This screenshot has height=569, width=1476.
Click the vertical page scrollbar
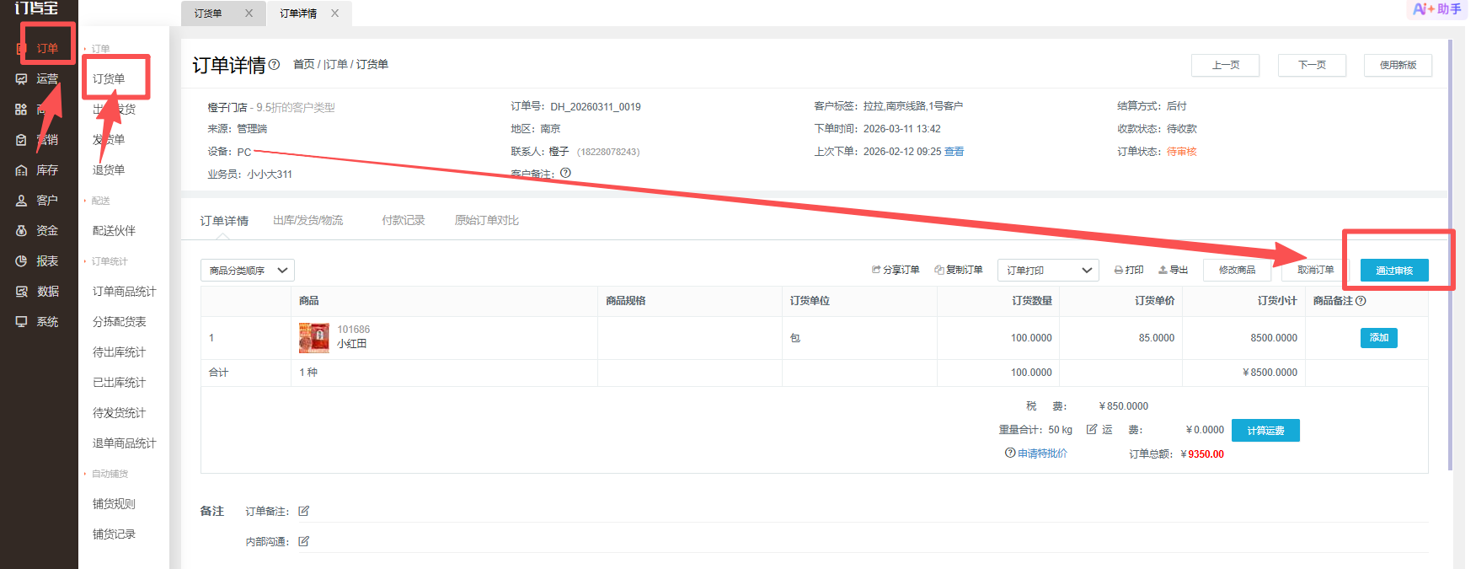click(x=1450, y=253)
